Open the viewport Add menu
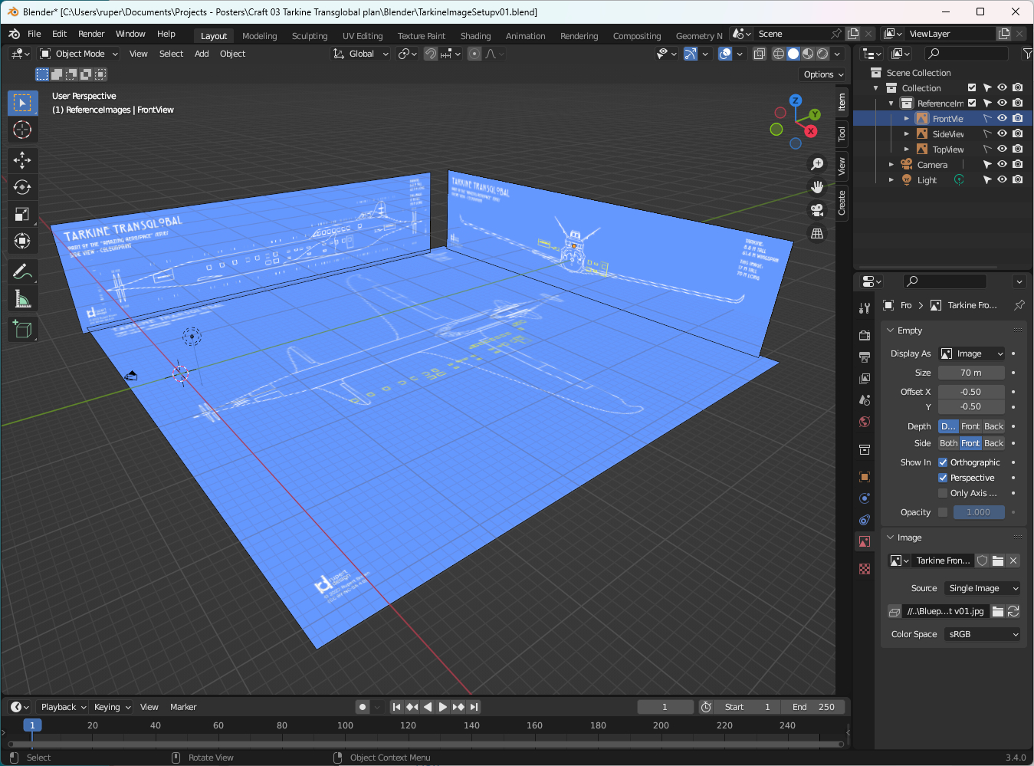Image resolution: width=1034 pixels, height=766 pixels. [x=202, y=54]
